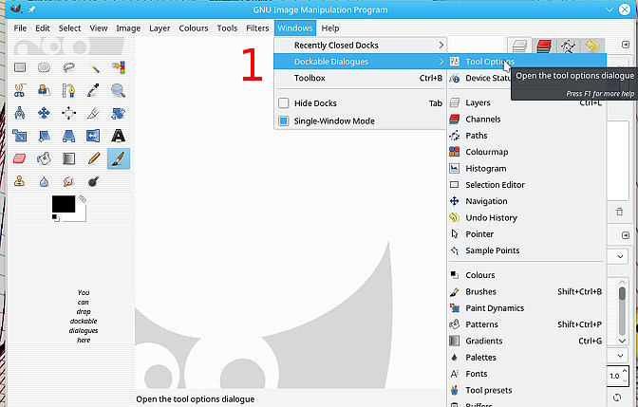Toggle the Single-Window Mode checkbox
This screenshot has height=407, width=638.
point(284,120)
